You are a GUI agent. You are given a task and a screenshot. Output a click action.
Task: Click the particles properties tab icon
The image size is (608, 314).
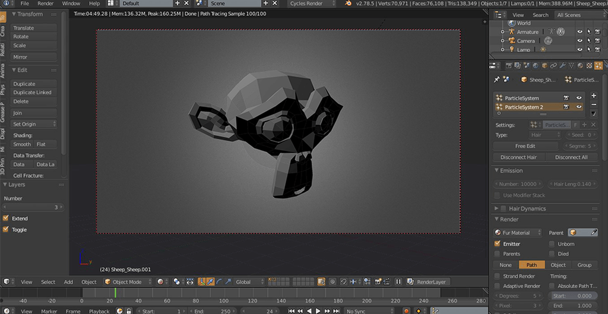tap(598, 65)
